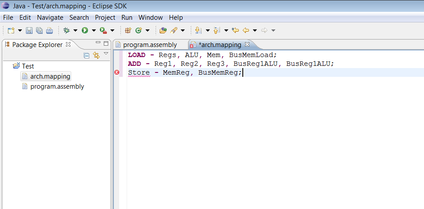Viewport: 424px width, 209px height.
Task: Close the Package Explorer view
Action: (x=68, y=44)
